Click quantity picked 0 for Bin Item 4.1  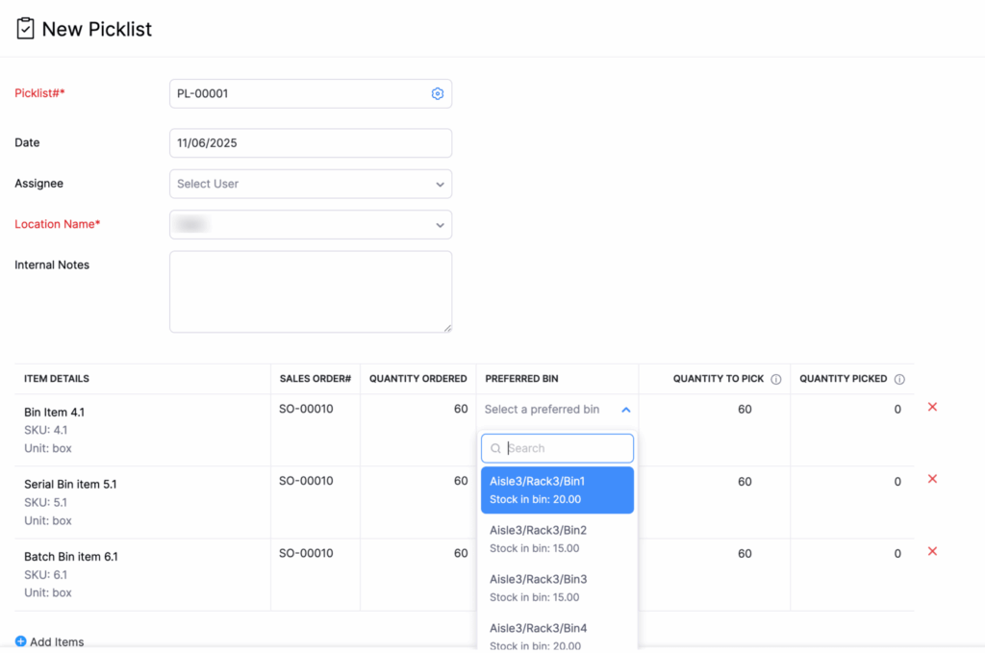point(897,410)
